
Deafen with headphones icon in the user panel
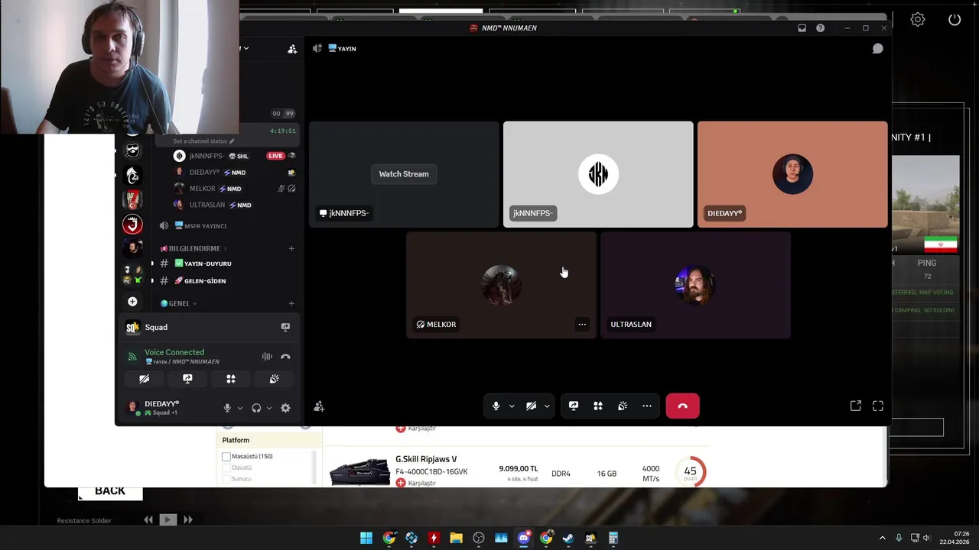coord(256,408)
